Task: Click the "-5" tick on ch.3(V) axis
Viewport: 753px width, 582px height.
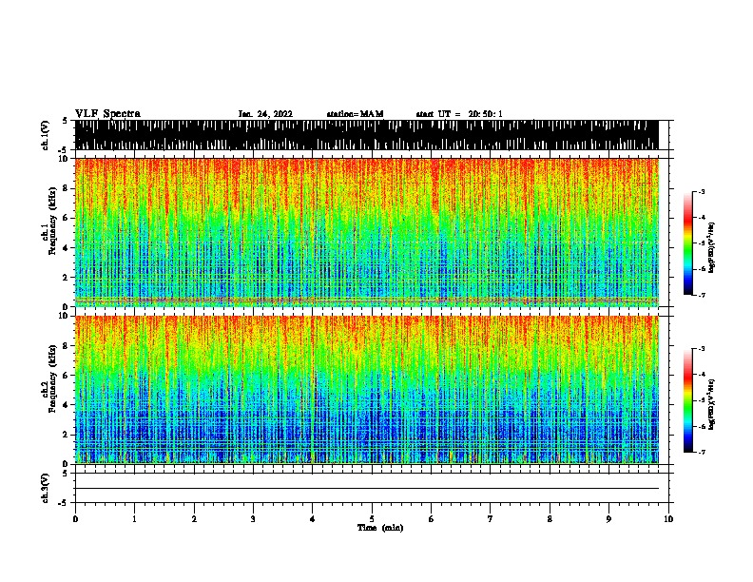Action: click(64, 503)
